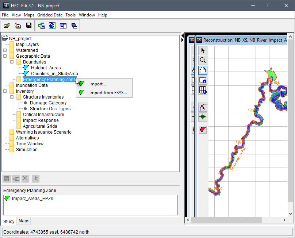The height and width of the screenshot is (238, 295).
Task: Click the Open Project folder icon
Action: [x=7, y=26]
